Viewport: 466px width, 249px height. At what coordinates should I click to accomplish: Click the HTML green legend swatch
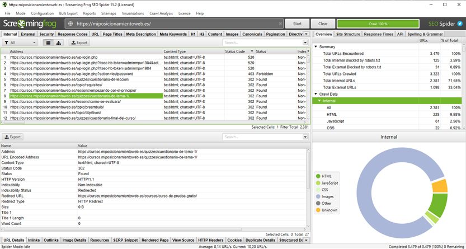[x=318, y=176]
